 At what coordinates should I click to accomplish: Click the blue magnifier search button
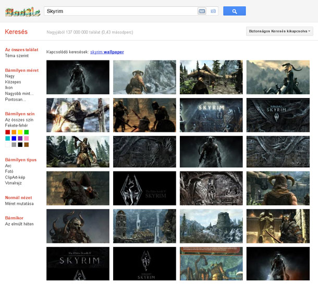pyautogui.click(x=235, y=11)
